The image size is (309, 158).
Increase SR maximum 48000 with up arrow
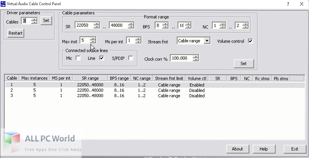click(x=131, y=24)
